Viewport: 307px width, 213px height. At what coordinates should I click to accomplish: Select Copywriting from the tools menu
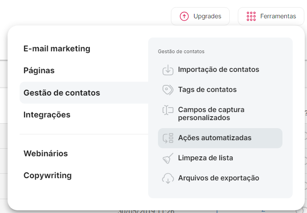pyautogui.click(x=47, y=175)
